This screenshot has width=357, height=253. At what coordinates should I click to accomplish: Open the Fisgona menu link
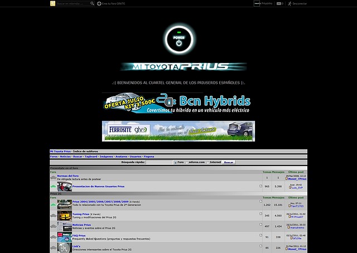[149, 156]
